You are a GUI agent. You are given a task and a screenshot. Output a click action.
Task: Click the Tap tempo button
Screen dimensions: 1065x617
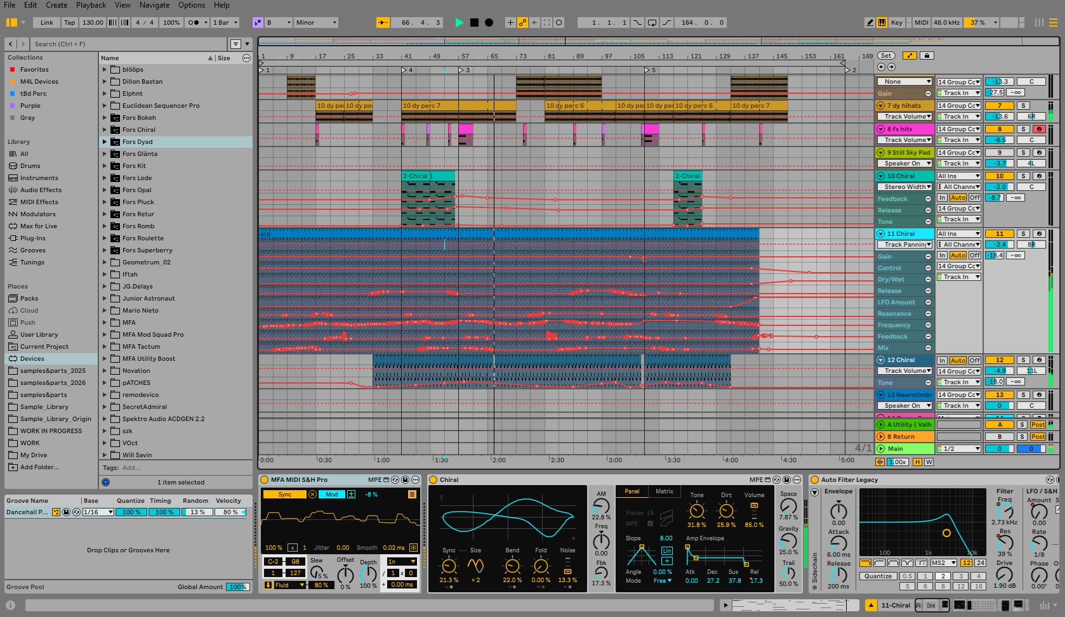point(69,22)
